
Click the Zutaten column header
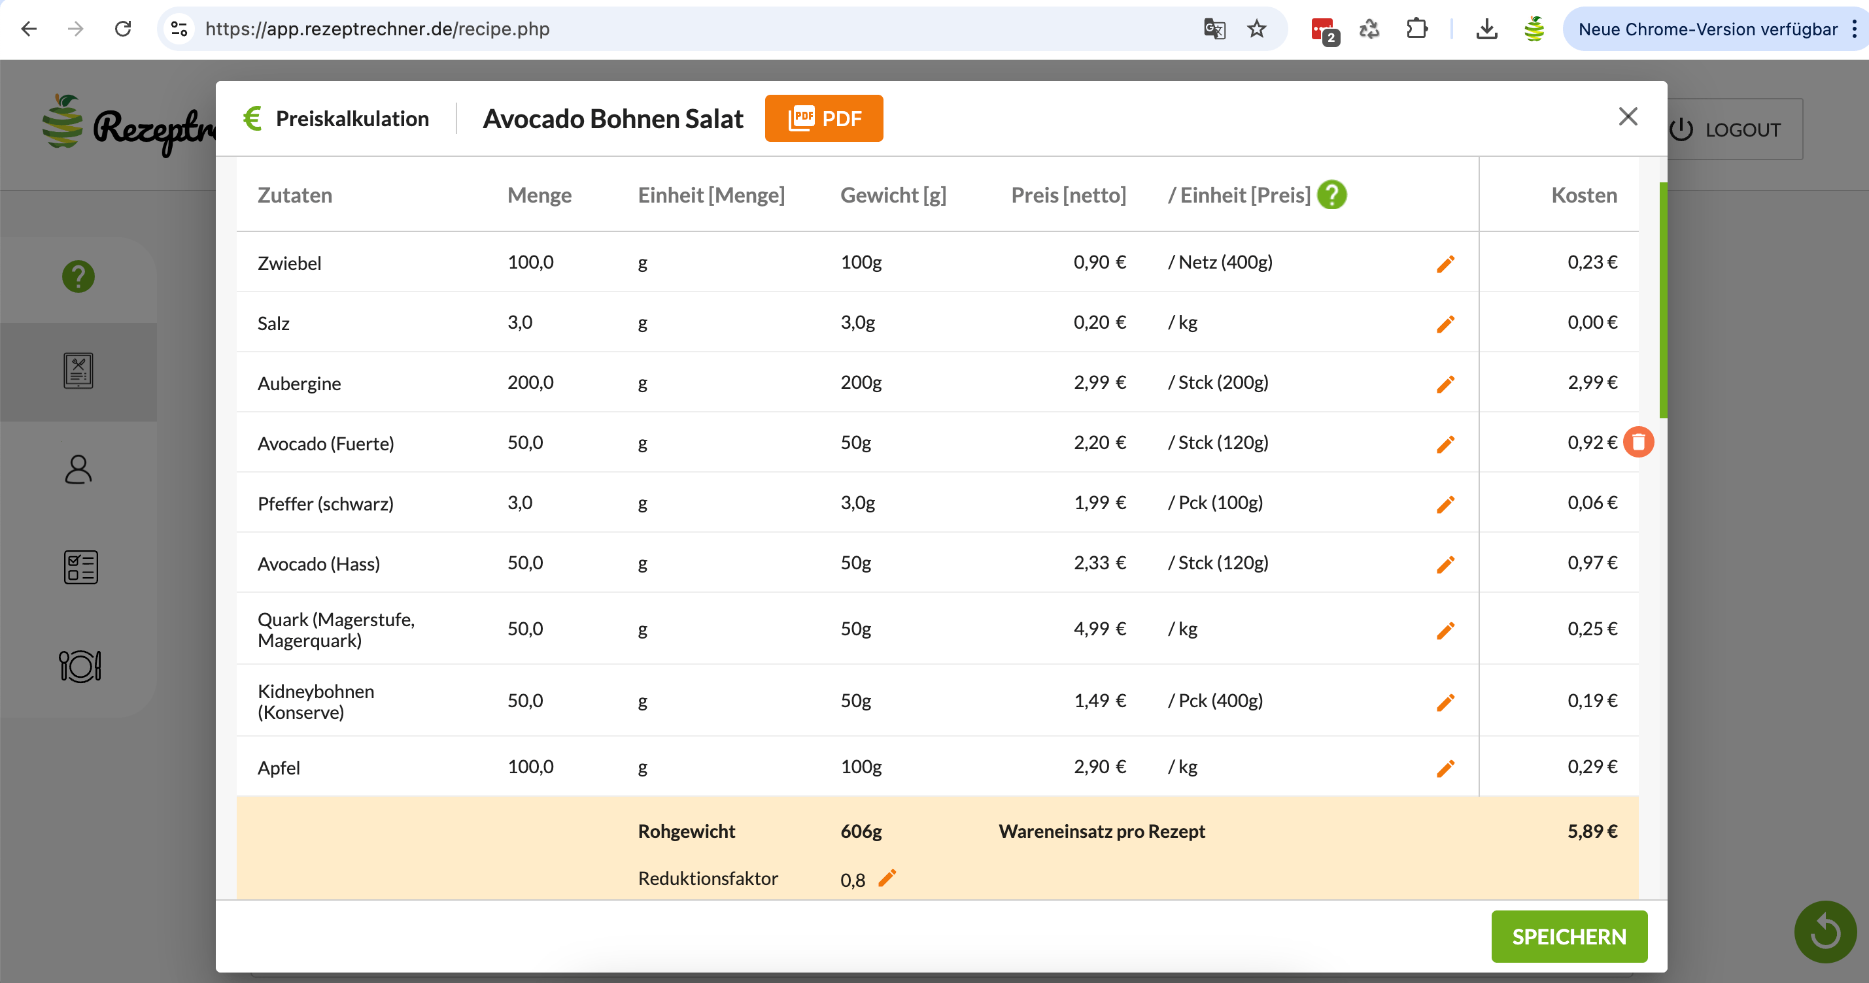pyautogui.click(x=294, y=195)
